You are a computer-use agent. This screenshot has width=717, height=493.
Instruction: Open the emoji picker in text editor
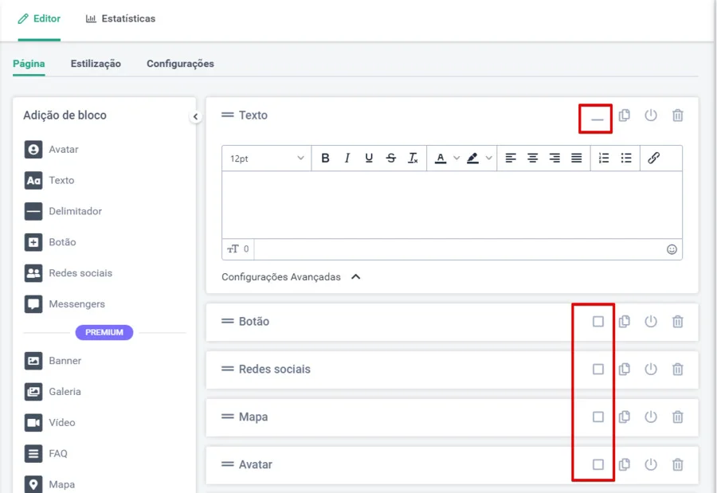click(672, 249)
